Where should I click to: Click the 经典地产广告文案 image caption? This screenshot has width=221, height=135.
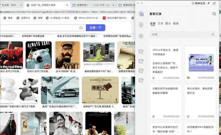(99, 107)
